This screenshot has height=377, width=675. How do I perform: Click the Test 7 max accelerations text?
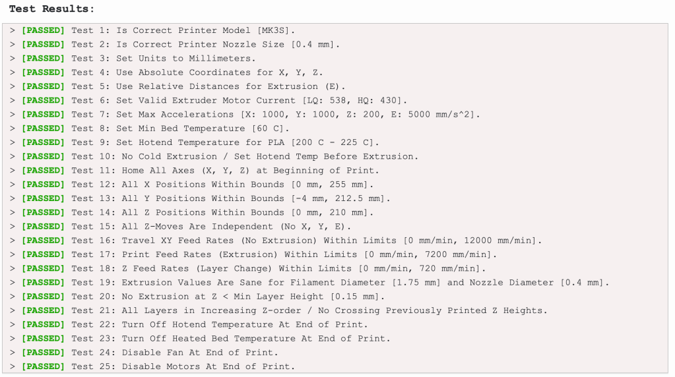[x=276, y=114]
